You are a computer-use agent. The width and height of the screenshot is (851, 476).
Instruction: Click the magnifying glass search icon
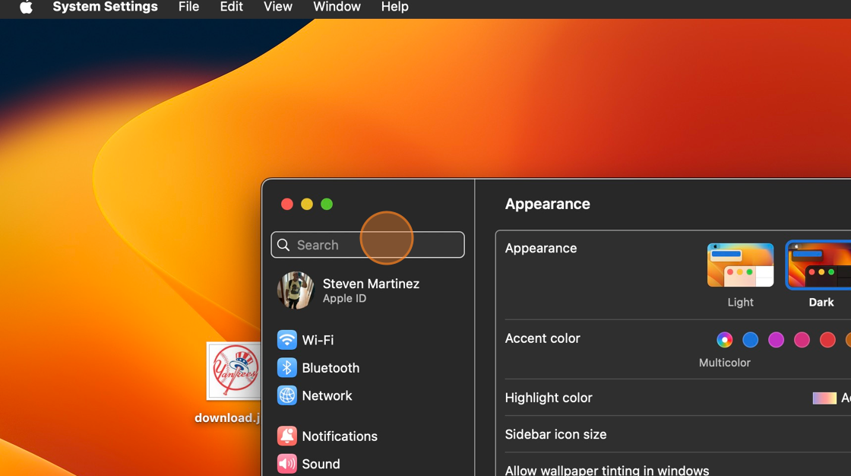[x=283, y=245]
